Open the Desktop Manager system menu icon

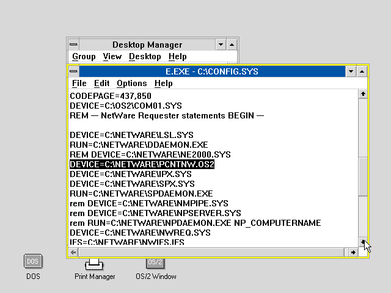(x=73, y=45)
